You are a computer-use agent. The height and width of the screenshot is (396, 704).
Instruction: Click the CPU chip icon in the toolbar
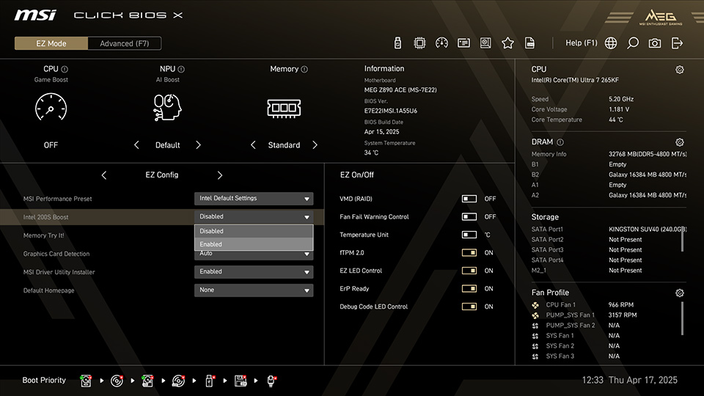click(x=419, y=43)
